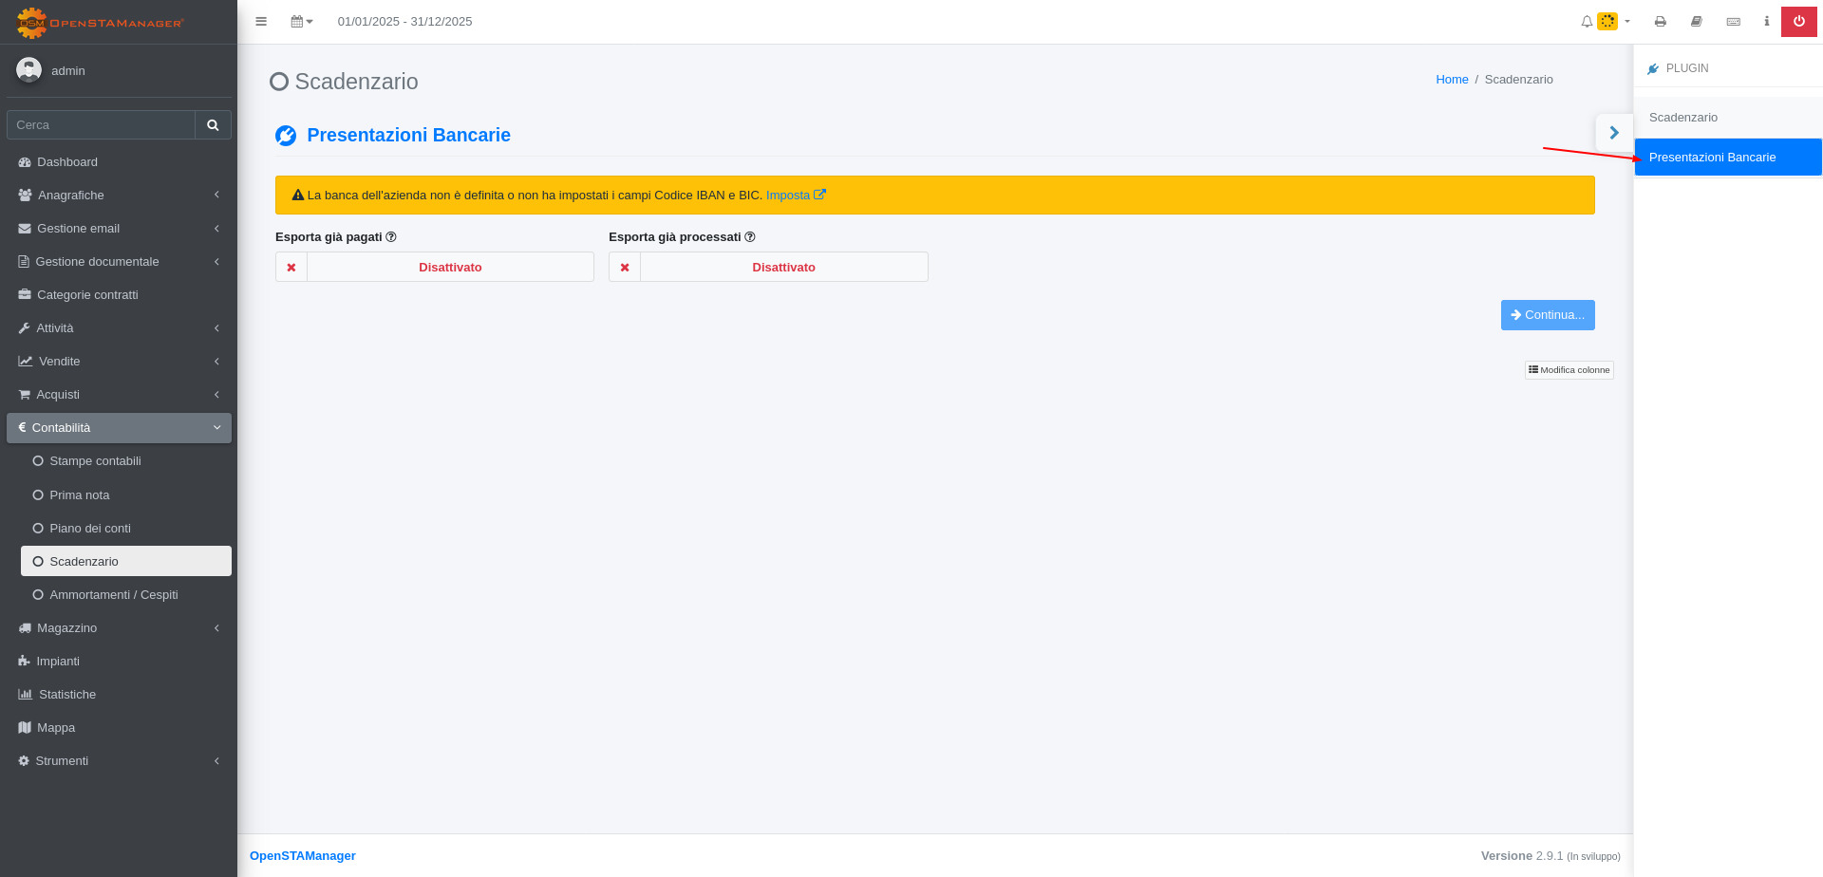Click the notifications bell icon
Viewport: 1823px width, 877px height.
pos(1587,21)
